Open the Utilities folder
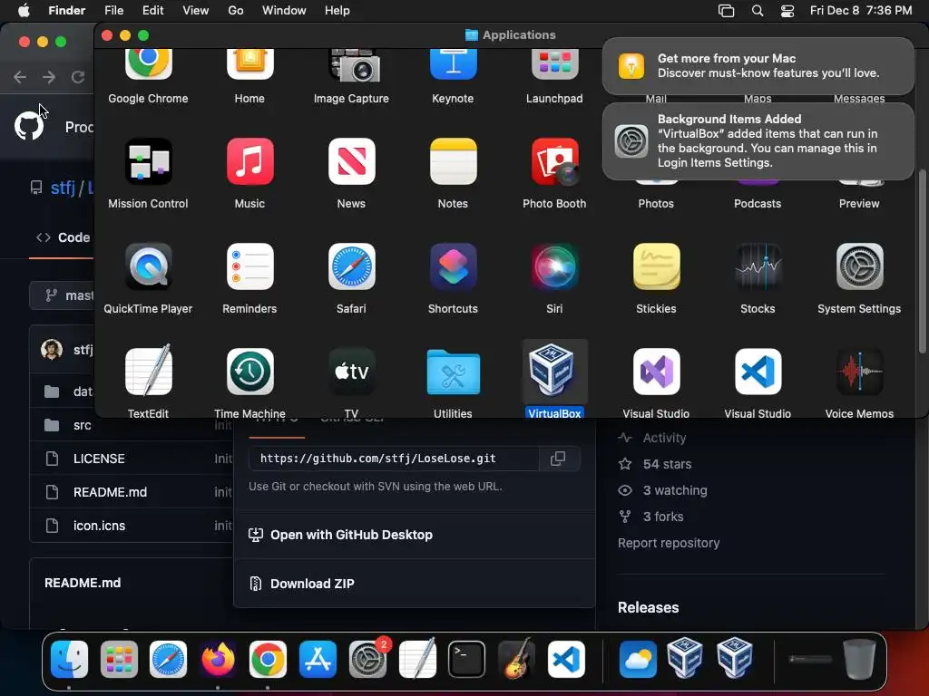The height and width of the screenshot is (696, 929). 453,372
